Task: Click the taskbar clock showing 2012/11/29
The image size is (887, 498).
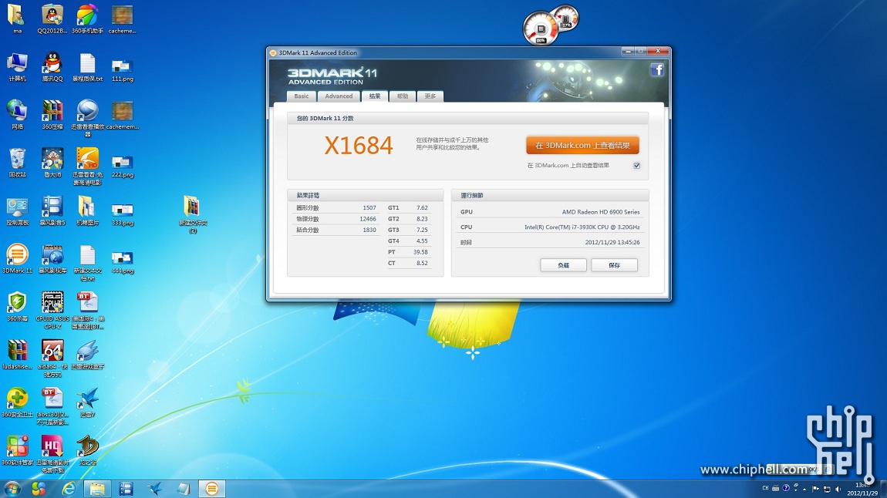Action: pos(862,489)
